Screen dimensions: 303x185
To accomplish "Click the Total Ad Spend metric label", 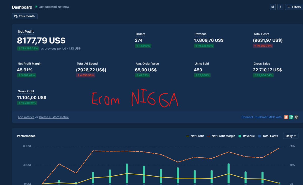I will click(87, 64).
